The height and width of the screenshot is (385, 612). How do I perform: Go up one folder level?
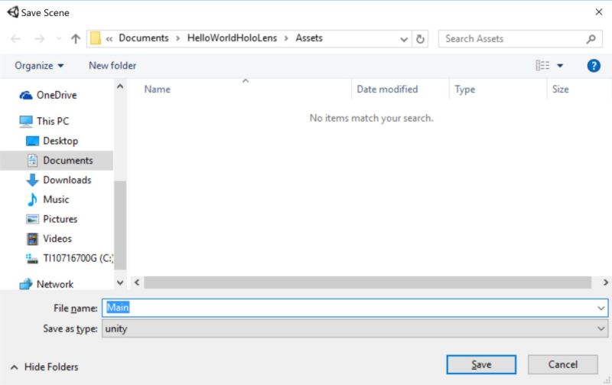tap(76, 39)
